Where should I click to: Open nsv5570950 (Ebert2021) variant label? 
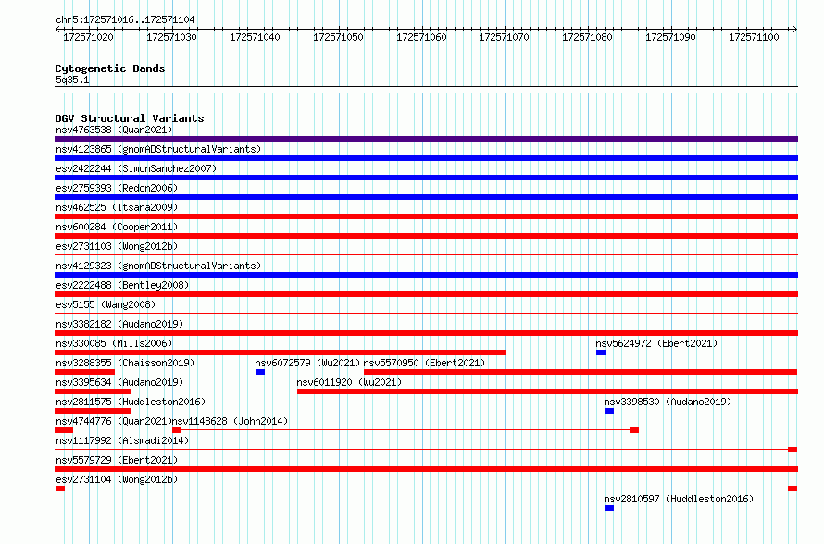point(424,363)
